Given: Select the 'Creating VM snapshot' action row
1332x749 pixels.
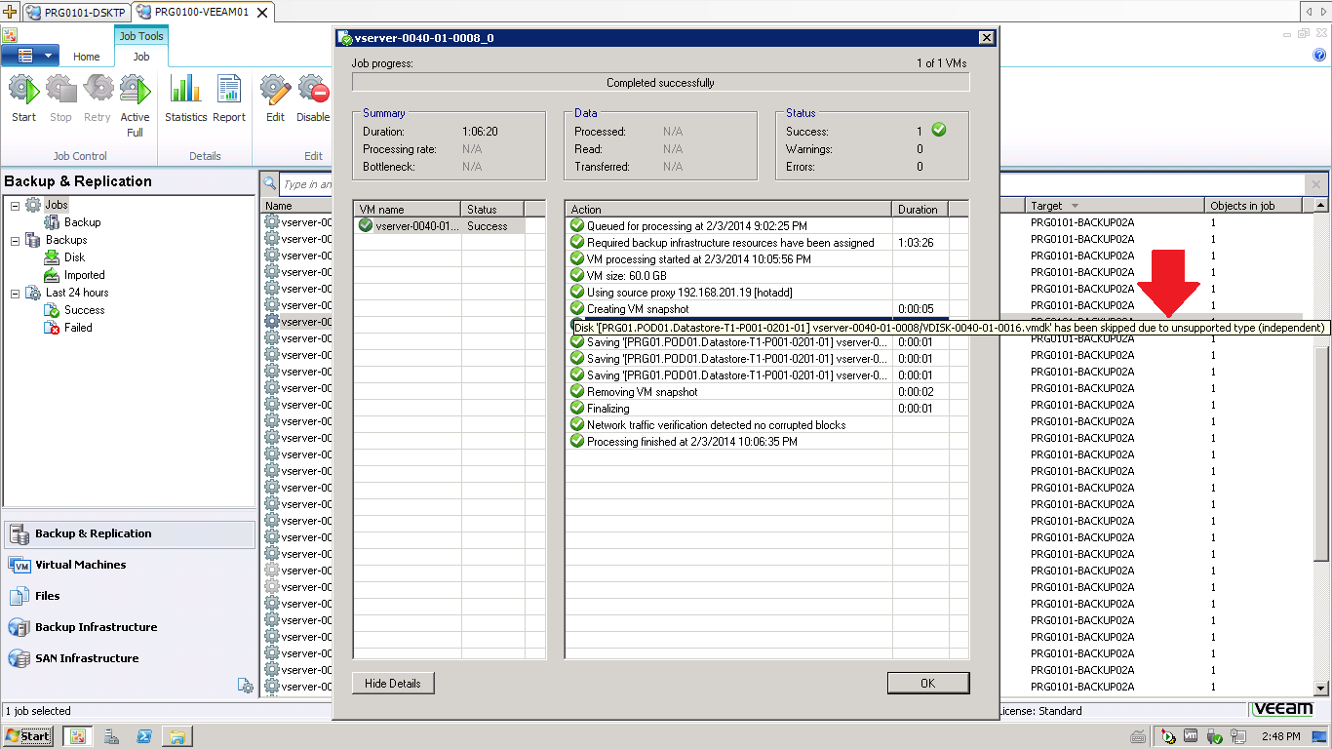Looking at the screenshot, I should coord(757,309).
